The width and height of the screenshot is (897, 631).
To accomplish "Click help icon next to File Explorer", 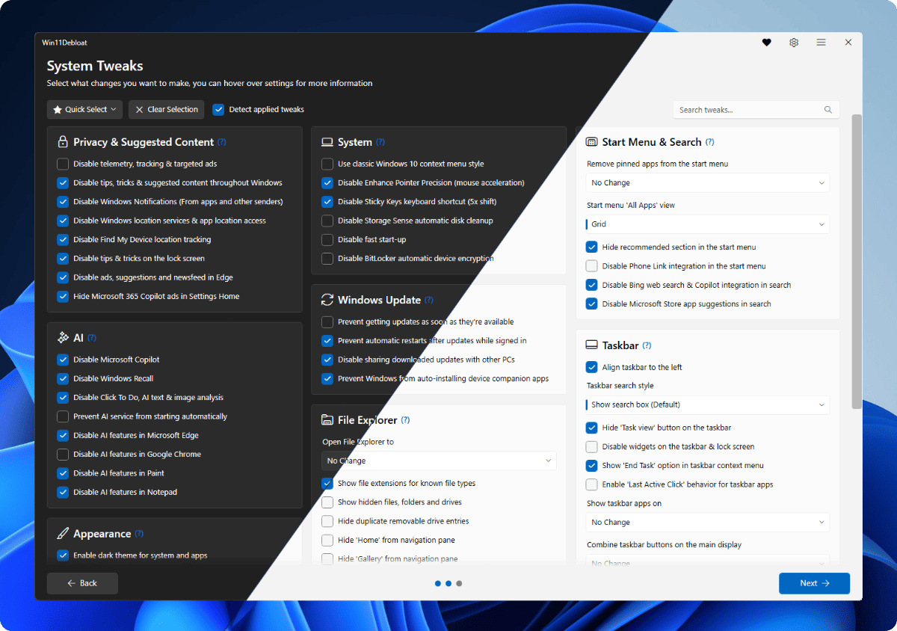I will click(x=405, y=420).
